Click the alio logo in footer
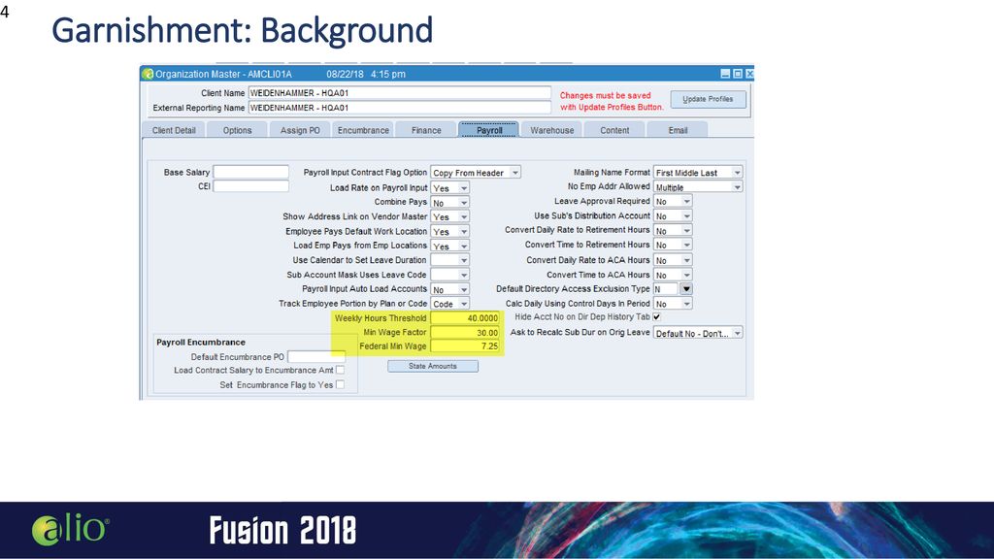The height and width of the screenshot is (559, 994). [70, 530]
